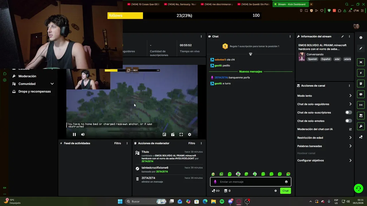Mute the stream preview volume
Image resolution: width=367 pixels, height=206 pixels.
click(x=83, y=134)
